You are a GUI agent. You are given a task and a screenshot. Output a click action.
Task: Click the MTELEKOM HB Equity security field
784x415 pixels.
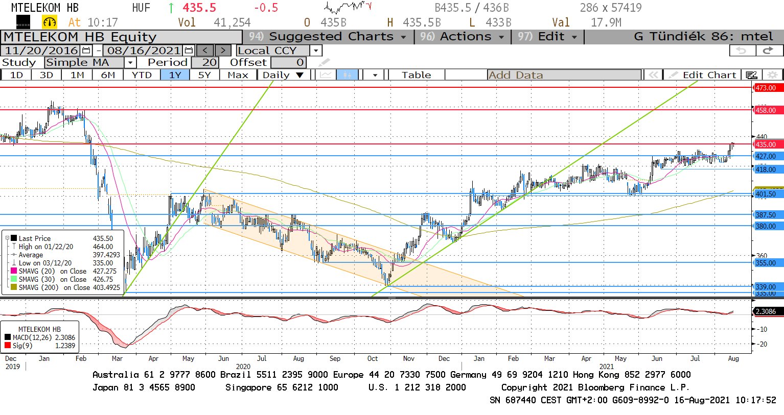(122, 37)
